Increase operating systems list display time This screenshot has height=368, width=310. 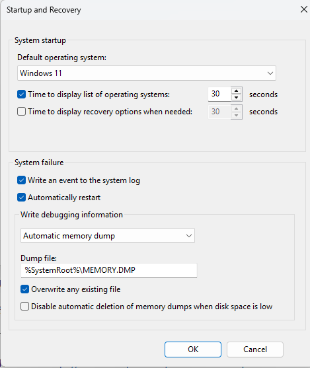[236, 91]
